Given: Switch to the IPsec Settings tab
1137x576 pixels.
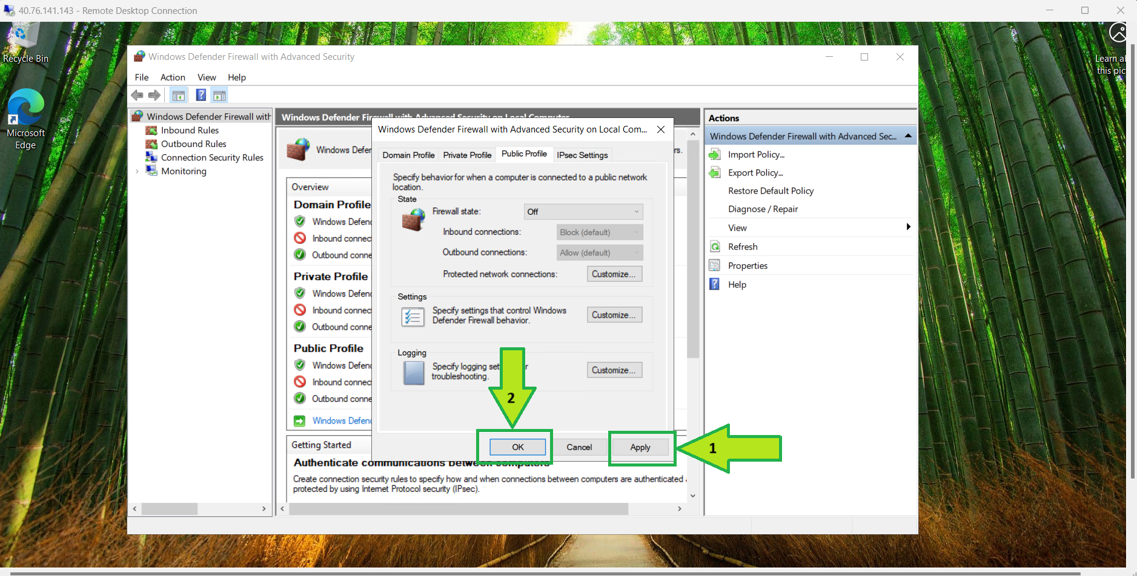Looking at the screenshot, I should click(582, 155).
